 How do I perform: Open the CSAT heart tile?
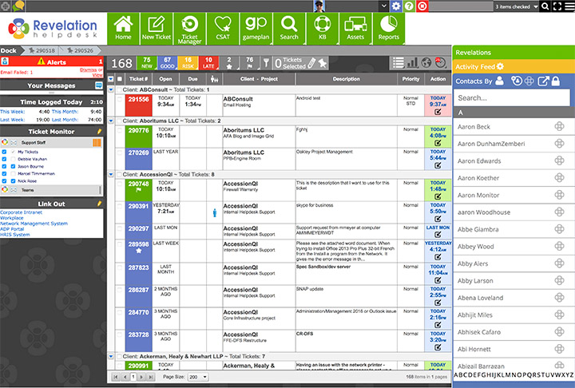223,29
